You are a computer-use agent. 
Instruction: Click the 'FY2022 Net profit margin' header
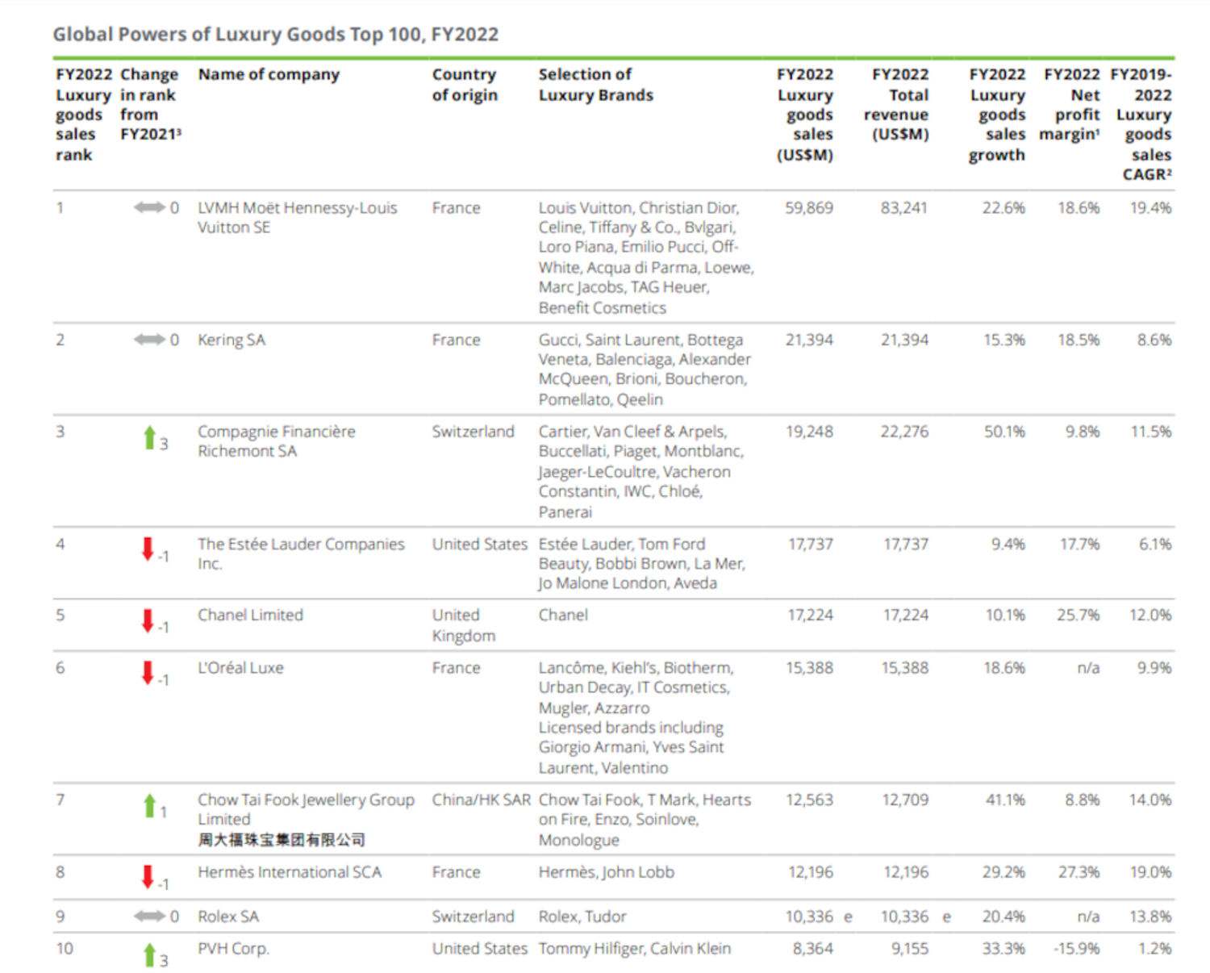(x=1070, y=105)
